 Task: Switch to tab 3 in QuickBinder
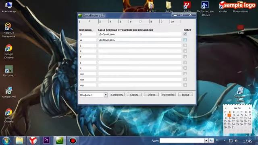(x=100, y=22)
